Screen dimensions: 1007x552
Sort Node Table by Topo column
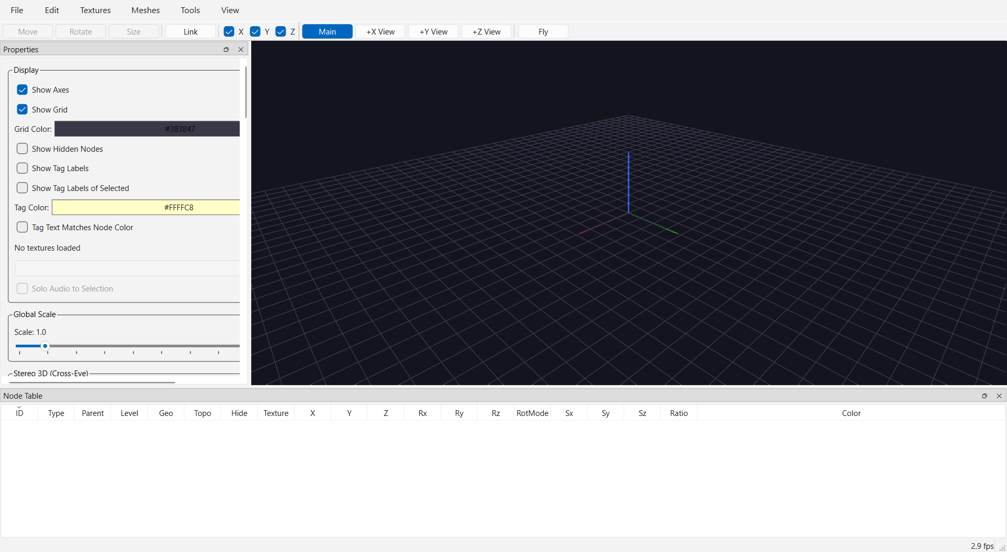coord(203,413)
